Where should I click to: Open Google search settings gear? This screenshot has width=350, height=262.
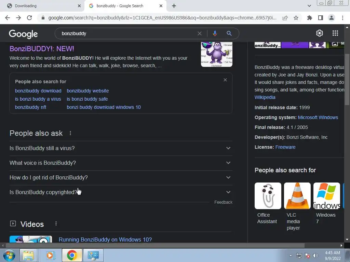[x=320, y=33]
